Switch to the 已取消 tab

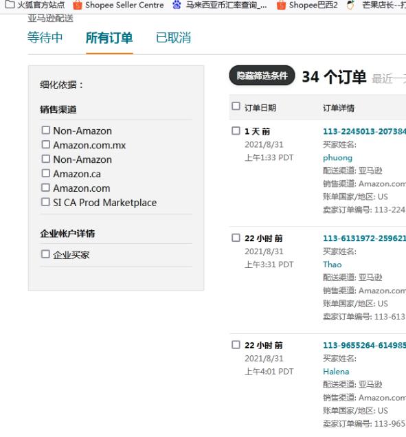pos(173,38)
